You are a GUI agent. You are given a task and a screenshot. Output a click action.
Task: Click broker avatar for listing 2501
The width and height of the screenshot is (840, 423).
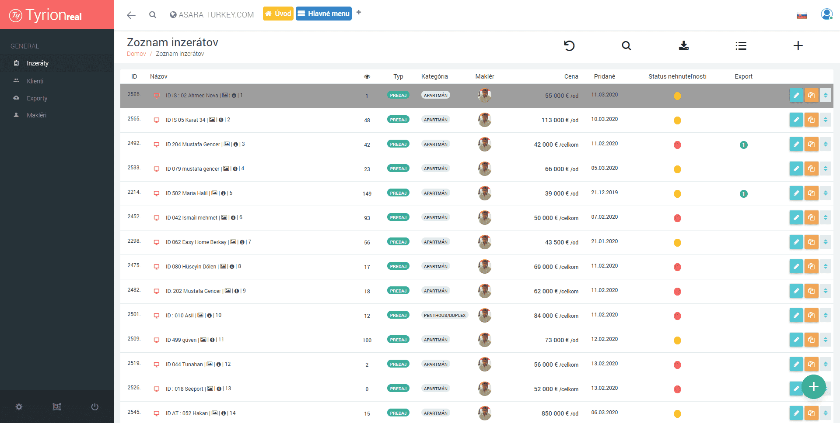click(484, 315)
